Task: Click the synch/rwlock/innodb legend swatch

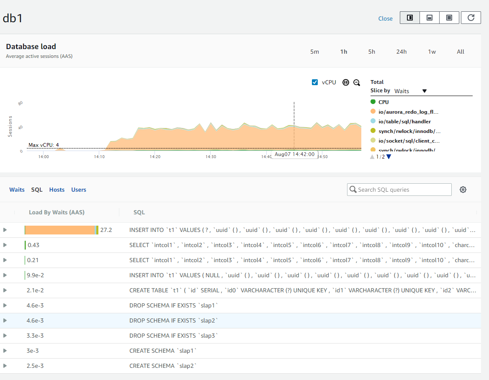Action: click(373, 130)
